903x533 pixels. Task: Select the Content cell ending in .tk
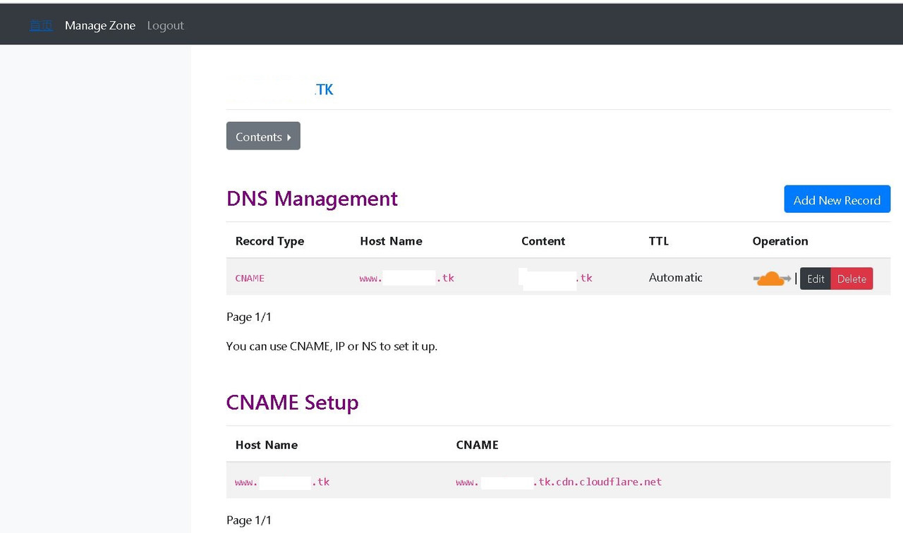tap(556, 278)
